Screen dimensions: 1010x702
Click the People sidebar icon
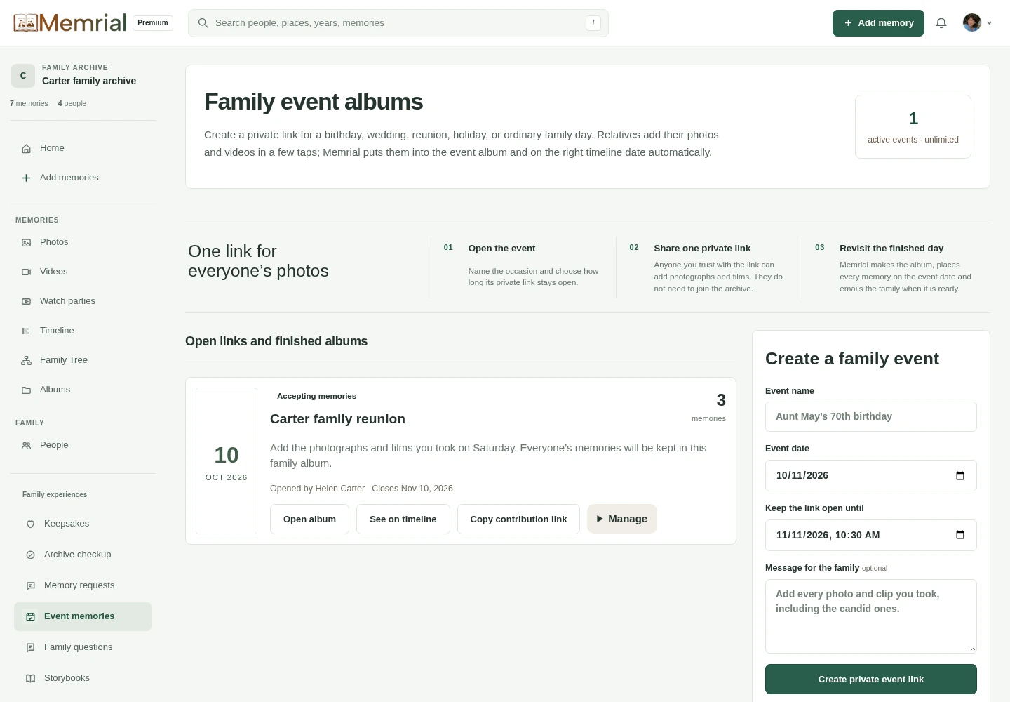pos(26,445)
